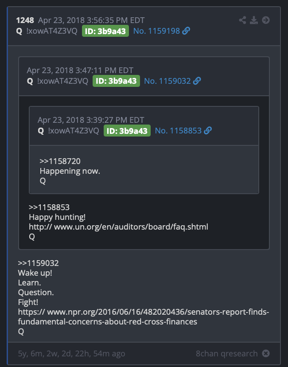Open post link No. 1158853
288x367 pixels.
178,131
